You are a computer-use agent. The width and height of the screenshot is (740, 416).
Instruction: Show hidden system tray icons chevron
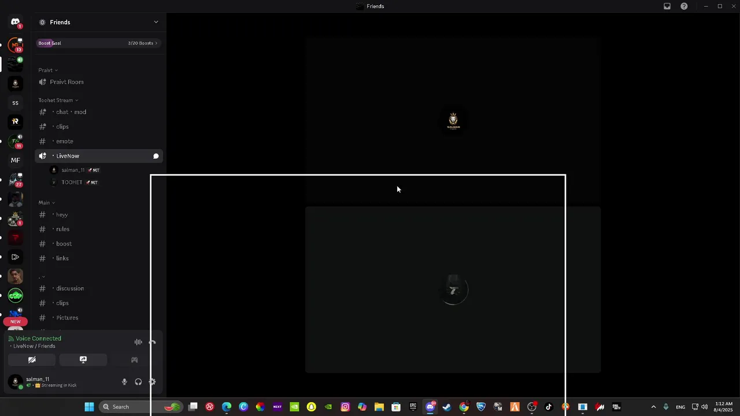pyautogui.click(x=653, y=407)
